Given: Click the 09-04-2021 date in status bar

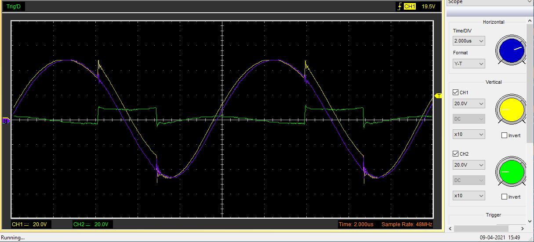Looking at the screenshot, I should pyautogui.click(x=493, y=238).
